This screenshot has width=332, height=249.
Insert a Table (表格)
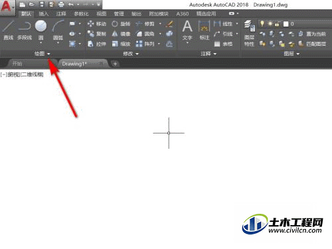point(223,44)
